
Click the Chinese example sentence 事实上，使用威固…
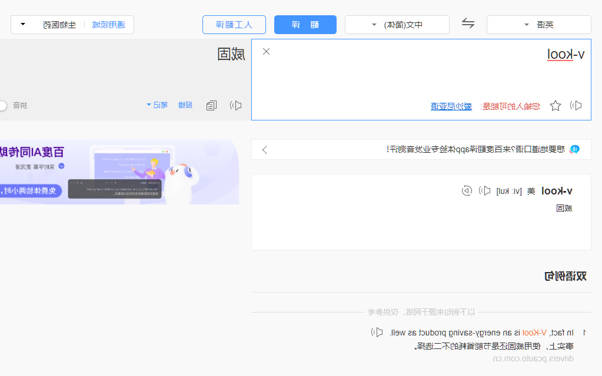click(494, 347)
